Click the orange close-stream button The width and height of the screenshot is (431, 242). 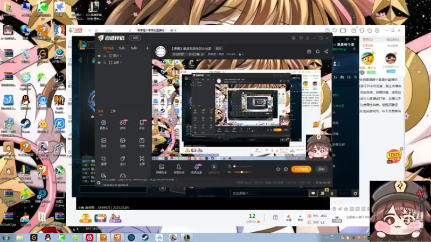point(301,169)
